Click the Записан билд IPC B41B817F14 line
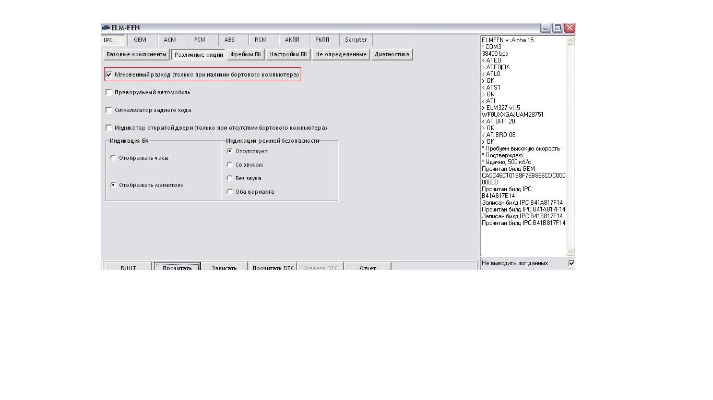713x400 pixels. (x=522, y=216)
